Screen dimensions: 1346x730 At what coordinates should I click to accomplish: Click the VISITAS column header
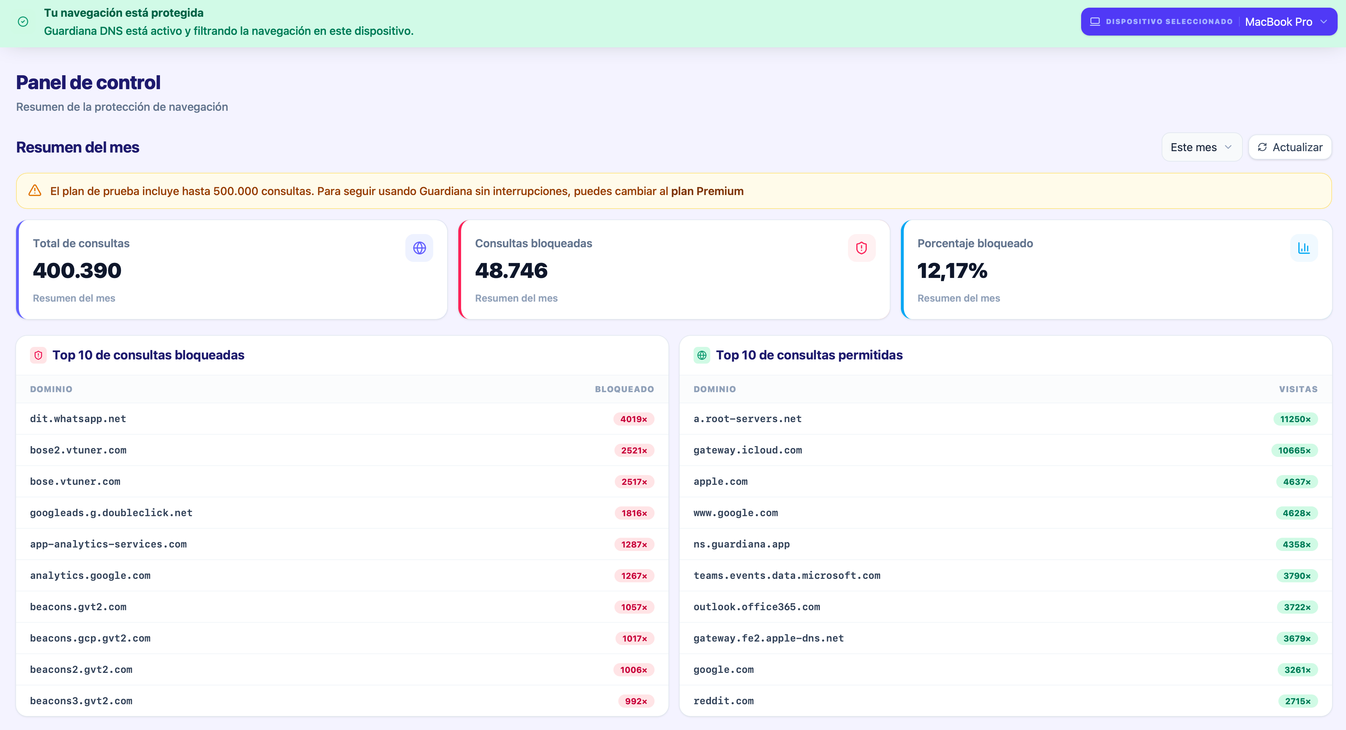tap(1298, 389)
